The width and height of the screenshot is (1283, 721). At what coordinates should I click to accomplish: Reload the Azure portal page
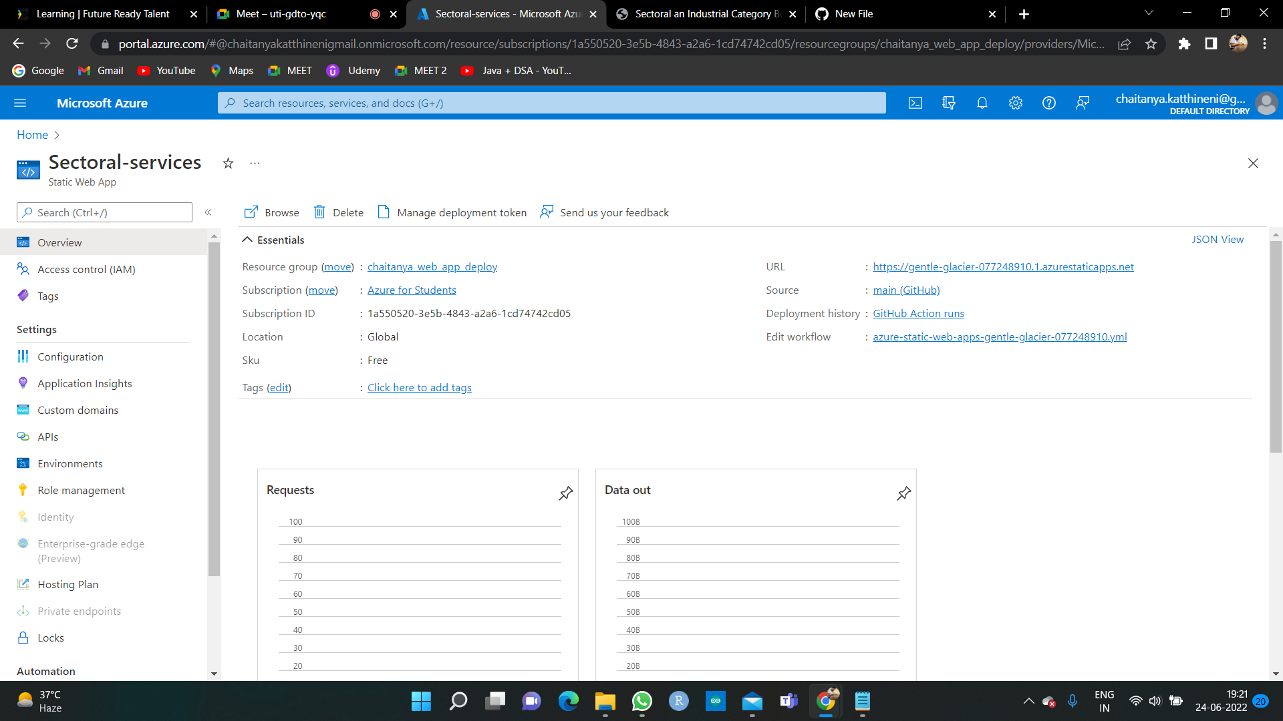click(x=72, y=43)
